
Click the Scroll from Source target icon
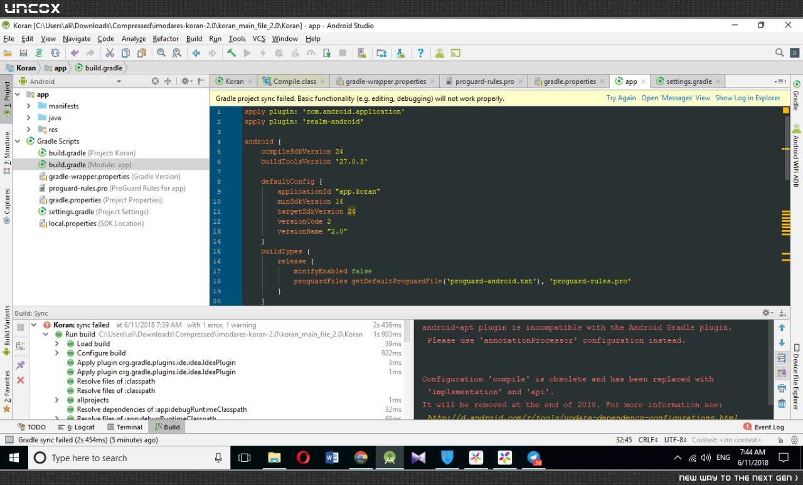click(155, 81)
